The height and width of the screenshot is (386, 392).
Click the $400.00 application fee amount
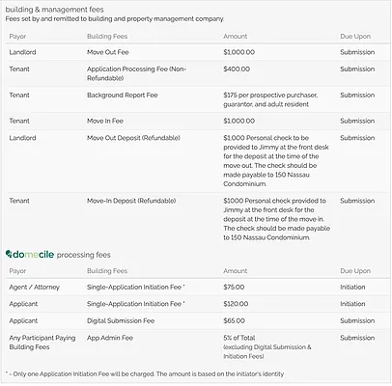[x=237, y=69]
